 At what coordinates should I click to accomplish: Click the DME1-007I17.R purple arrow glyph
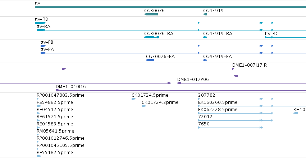(233, 69)
